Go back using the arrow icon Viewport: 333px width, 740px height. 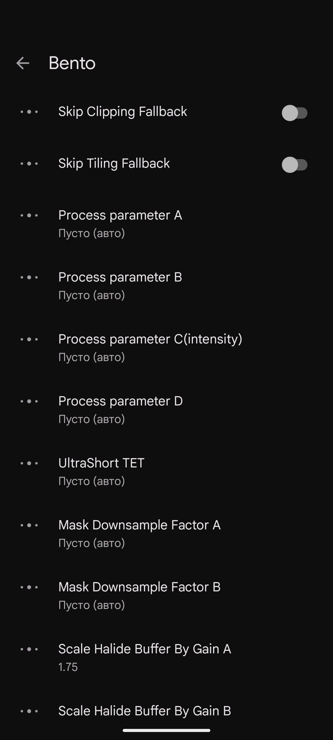(23, 63)
